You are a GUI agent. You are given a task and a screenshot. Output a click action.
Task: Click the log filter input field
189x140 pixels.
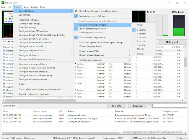(x=170, y=106)
